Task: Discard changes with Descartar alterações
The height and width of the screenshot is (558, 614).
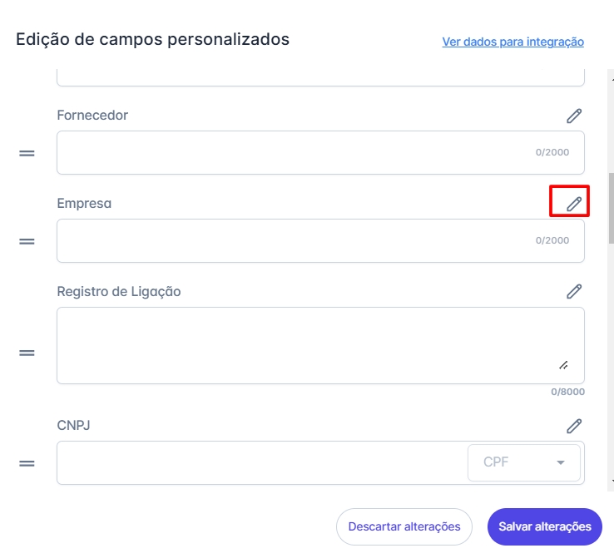Action: click(x=404, y=526)
